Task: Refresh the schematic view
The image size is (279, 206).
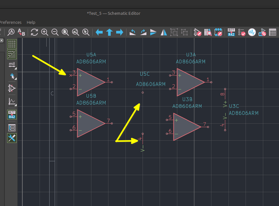Action: pos(34,32)
